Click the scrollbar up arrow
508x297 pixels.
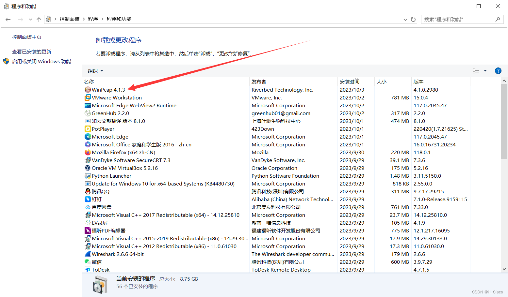pyautogui.click(x=504, y=81)
